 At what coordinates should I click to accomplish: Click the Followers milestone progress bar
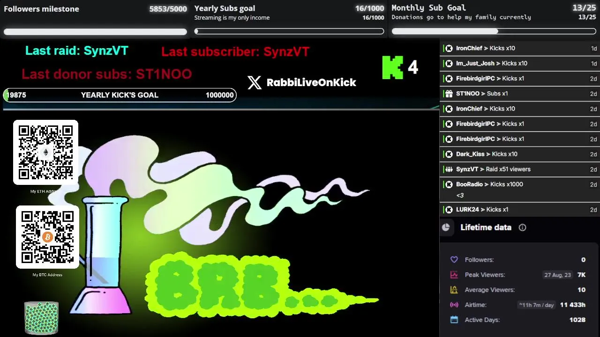(x=95, y=32)
